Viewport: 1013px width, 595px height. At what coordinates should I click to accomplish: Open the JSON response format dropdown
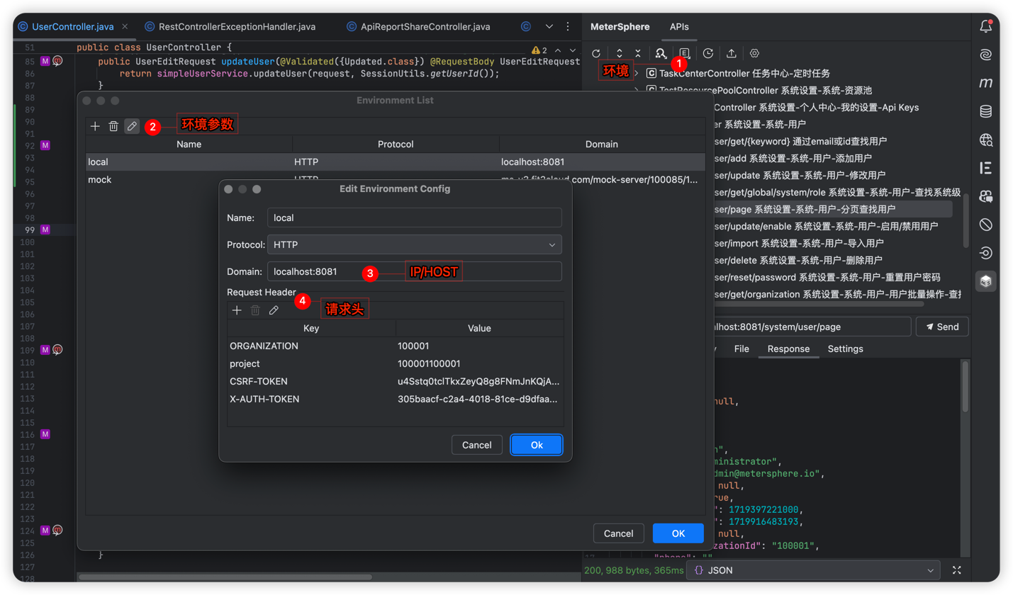(814, 570)
